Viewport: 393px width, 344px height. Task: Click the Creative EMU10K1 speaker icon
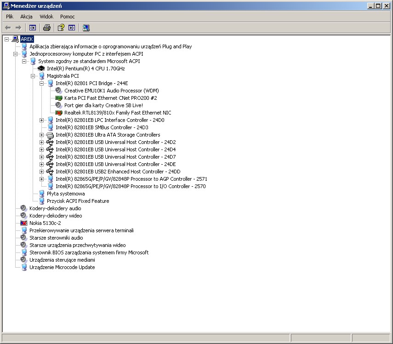[x=59, y=91]
